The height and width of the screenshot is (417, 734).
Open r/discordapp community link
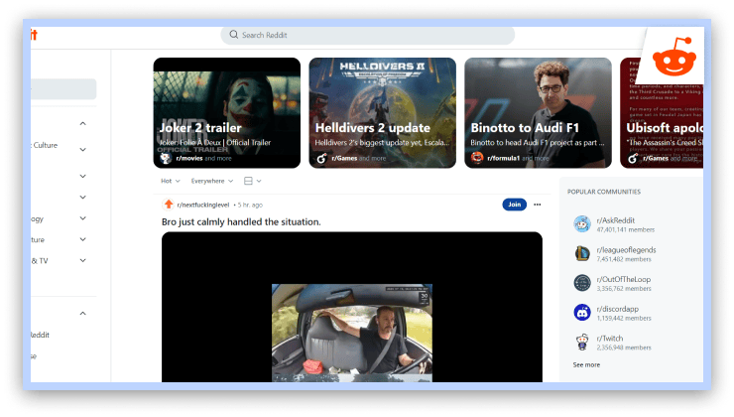tap(617, 309)
